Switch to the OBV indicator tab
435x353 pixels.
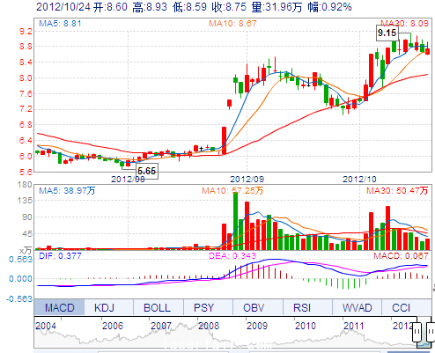[258, 307]
